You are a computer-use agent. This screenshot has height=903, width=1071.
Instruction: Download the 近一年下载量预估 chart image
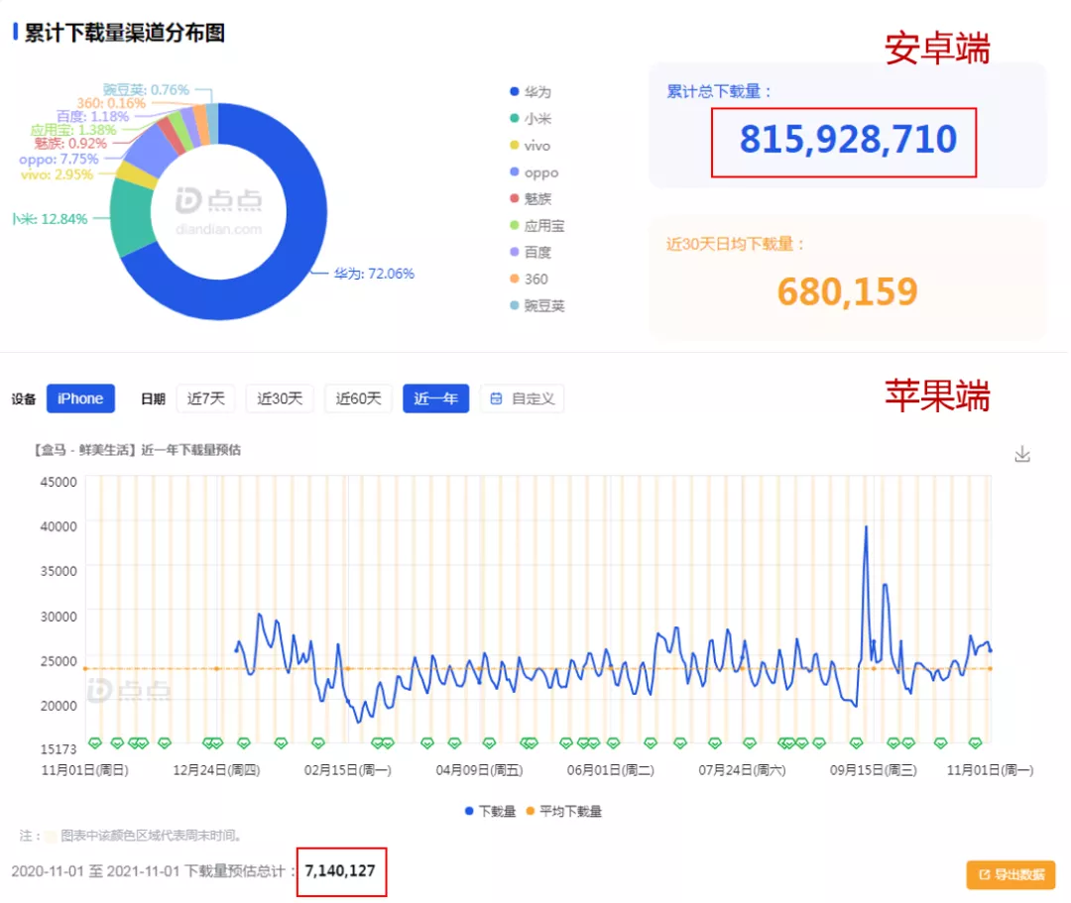pos(1021,454)
